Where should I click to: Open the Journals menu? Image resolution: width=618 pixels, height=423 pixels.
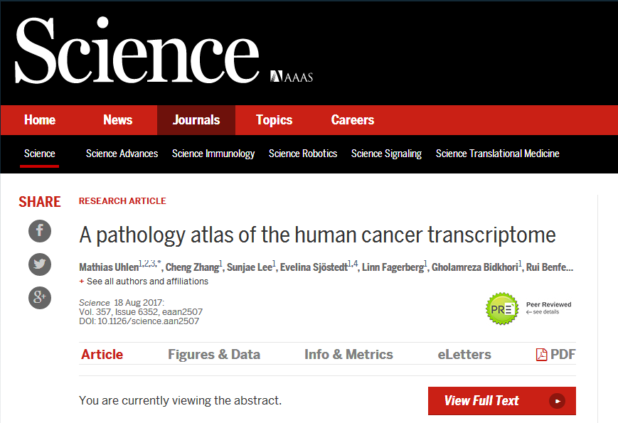pyautogui.click(x=196, y=120)
